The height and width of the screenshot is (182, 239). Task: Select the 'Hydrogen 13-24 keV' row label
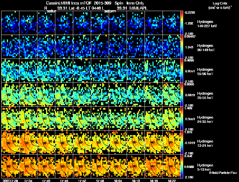click(x=205, y=143)
